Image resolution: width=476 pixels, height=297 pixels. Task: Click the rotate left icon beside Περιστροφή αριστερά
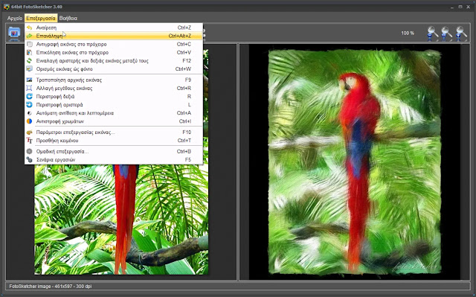click(x=29, y=105)
